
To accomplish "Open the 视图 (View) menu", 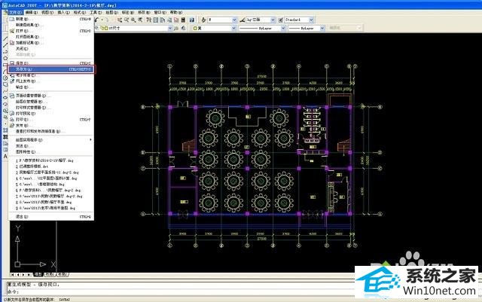I will pos(47,12).
